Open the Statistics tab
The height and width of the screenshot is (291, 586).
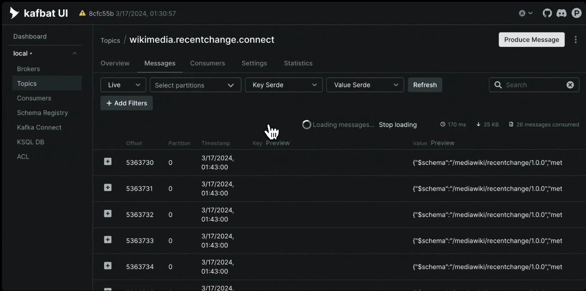298,63
